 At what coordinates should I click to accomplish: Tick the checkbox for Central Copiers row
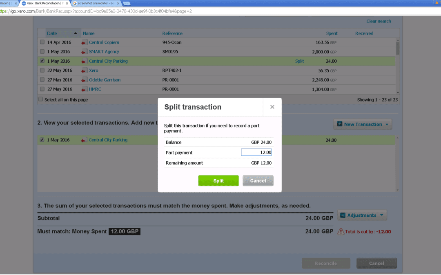42,42
